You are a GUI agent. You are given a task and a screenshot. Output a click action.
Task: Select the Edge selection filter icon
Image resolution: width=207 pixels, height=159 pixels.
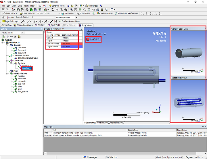coord(22,10)
